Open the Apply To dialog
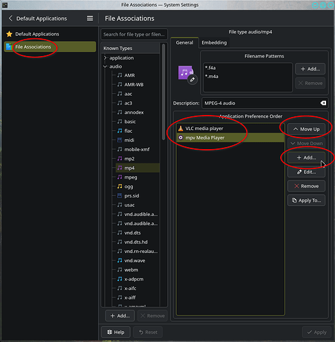The height and width of the screenshot is (342, 335). tap(306, 200)
